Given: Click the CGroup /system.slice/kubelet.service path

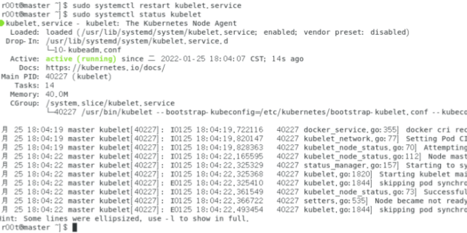Looking at the screenshot, I should [110, 103].
